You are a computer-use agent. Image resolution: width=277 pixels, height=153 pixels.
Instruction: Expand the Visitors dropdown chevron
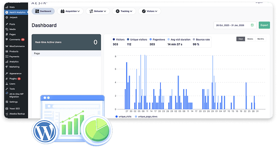156,11
